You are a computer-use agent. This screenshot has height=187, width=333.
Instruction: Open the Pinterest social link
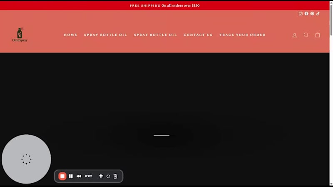click(312, 14)
